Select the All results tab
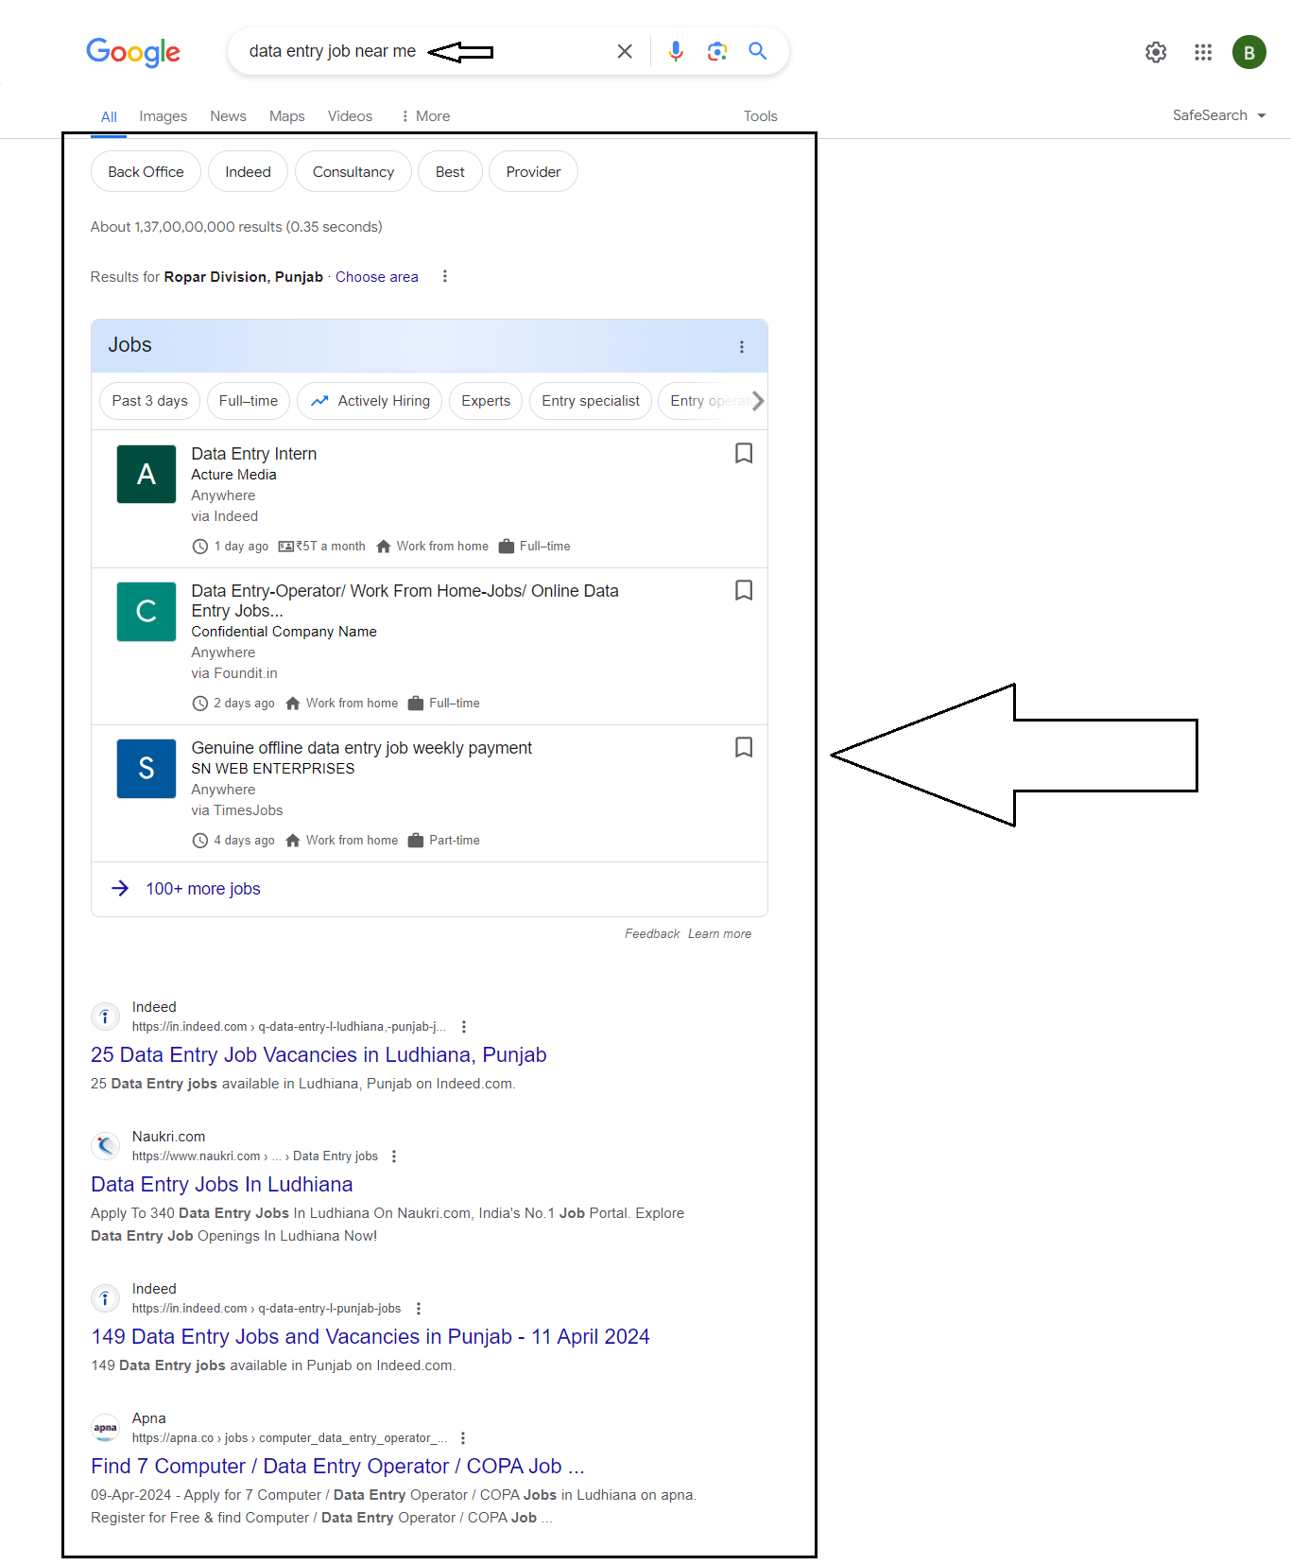The image size is (1291, 1565). click(109, 116)
